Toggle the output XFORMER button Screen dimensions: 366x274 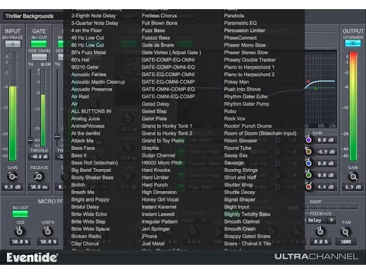(x=353, y=43)
